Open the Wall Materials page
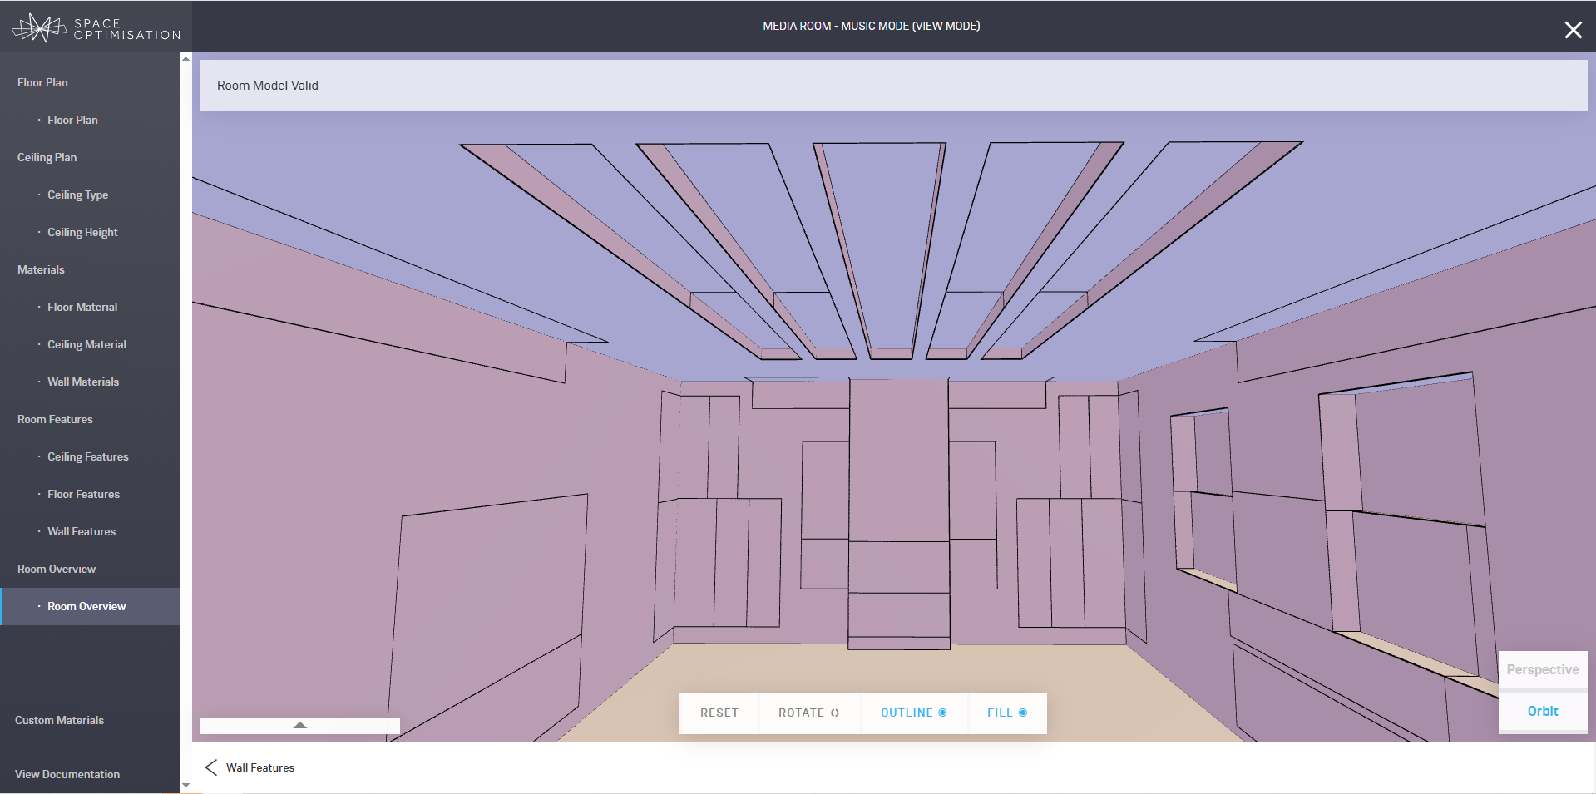 83,382
